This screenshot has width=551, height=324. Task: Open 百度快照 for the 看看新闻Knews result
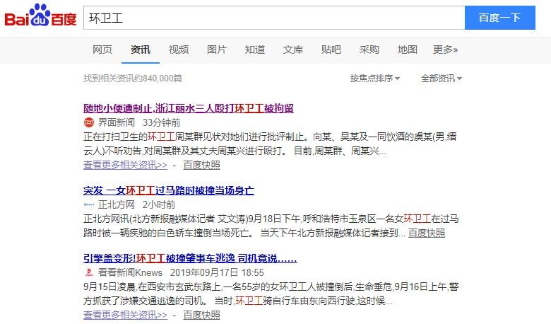(x=202, y=315)
